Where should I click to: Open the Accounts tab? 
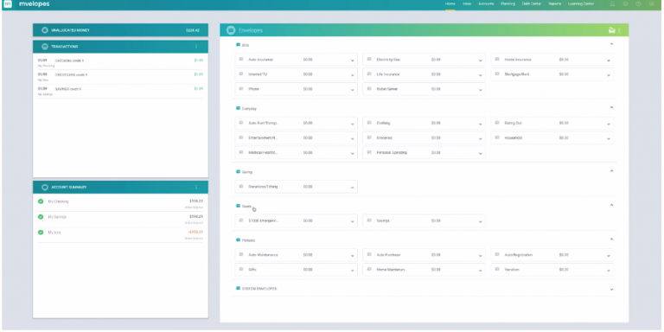tap(486, 3)
